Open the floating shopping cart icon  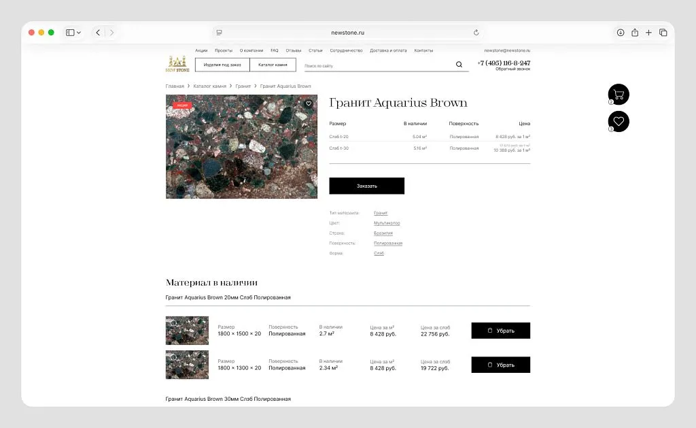tap(619, 94)
